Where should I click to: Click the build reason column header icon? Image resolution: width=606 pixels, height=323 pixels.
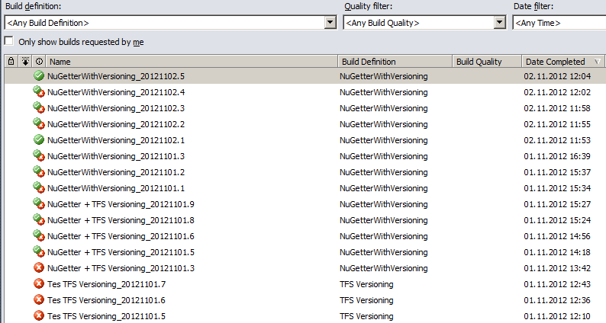[25, 62]
